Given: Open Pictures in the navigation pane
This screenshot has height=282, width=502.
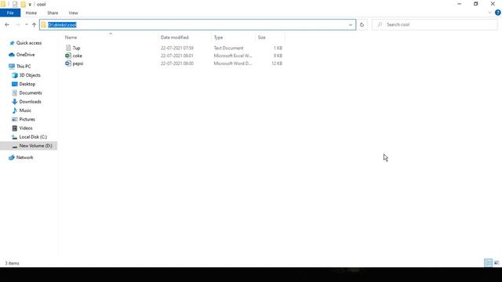Looking at the screenshot, I should (27, 119).
